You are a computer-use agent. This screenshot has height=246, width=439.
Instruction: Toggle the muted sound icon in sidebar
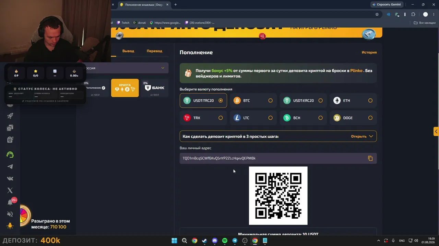10,214
